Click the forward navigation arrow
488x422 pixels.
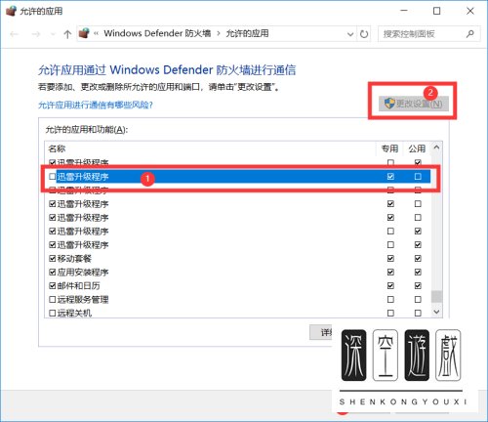(36, 34)
